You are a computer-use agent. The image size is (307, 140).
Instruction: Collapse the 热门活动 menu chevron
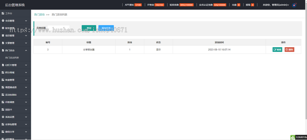26,51
